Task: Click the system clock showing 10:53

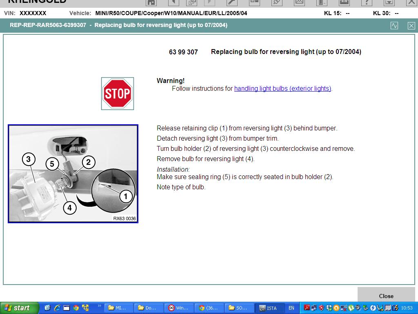Action: point(407,308)
